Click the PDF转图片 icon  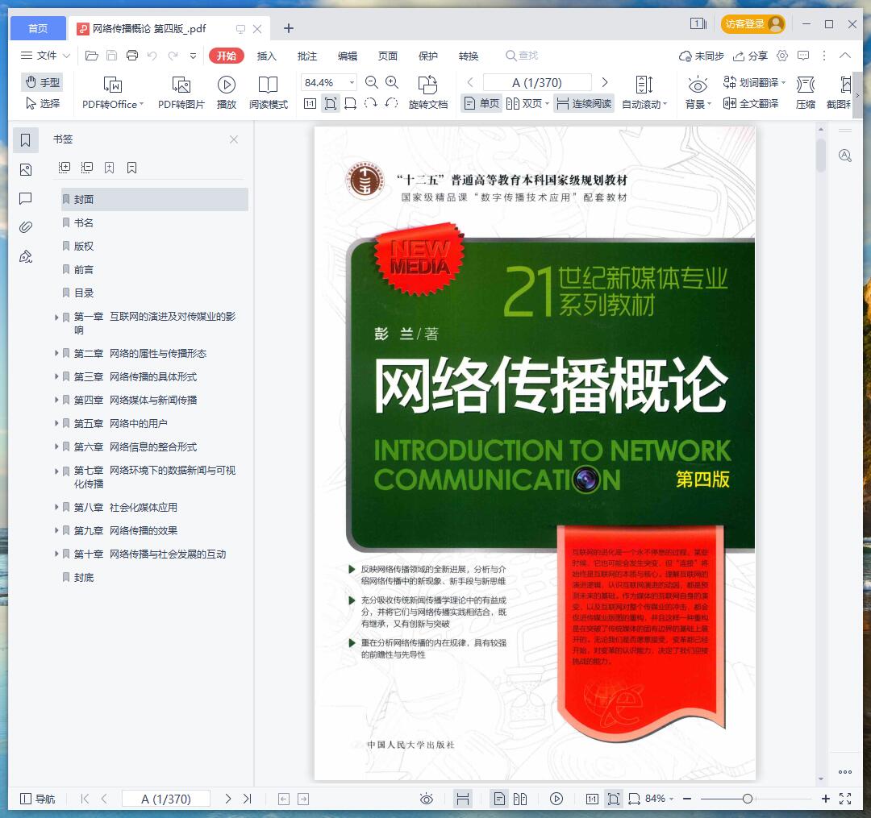pyautogui.click(x=181, y=85)
